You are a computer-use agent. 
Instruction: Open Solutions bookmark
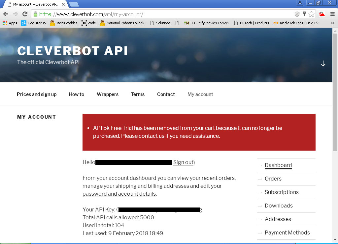tap(160, 23)
